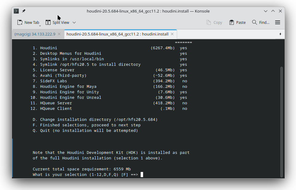
Task: Click the '(46.5Mb)' License Server size
Action: [x=165, y=70]
